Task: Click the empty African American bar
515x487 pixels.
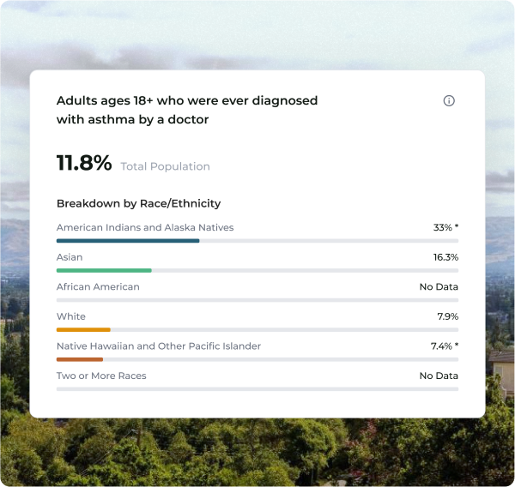Action: coord(257,300)
